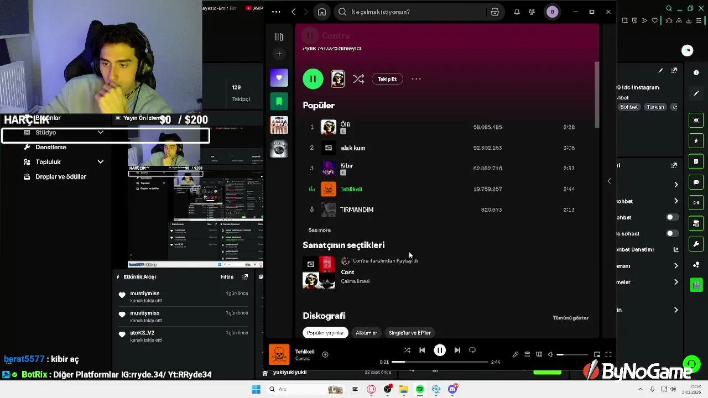Screen dimensions: 708x398
Task: Click the song progress bar
Action: (440, 362)
